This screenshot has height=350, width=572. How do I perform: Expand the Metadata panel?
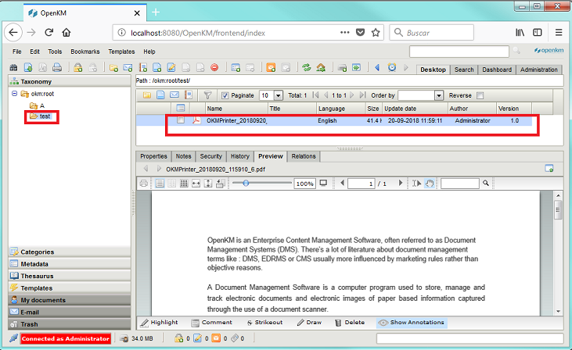[x=70, y=264]
